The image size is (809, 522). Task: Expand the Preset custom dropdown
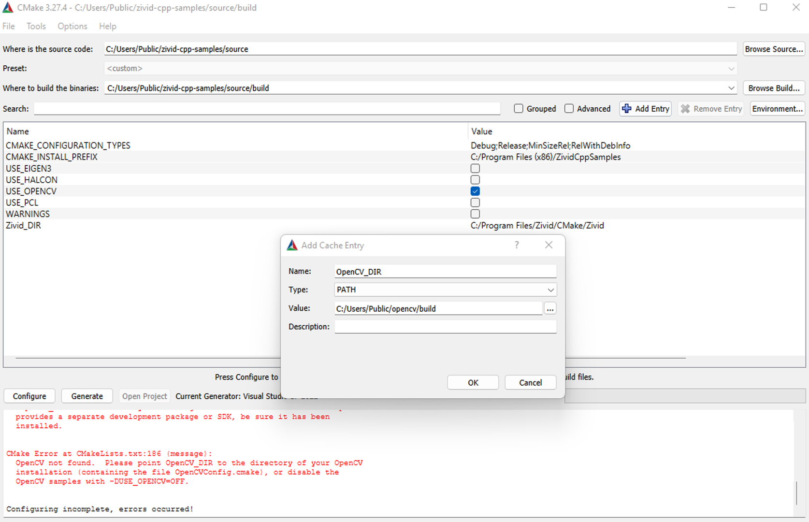click(x=731, y=69)
